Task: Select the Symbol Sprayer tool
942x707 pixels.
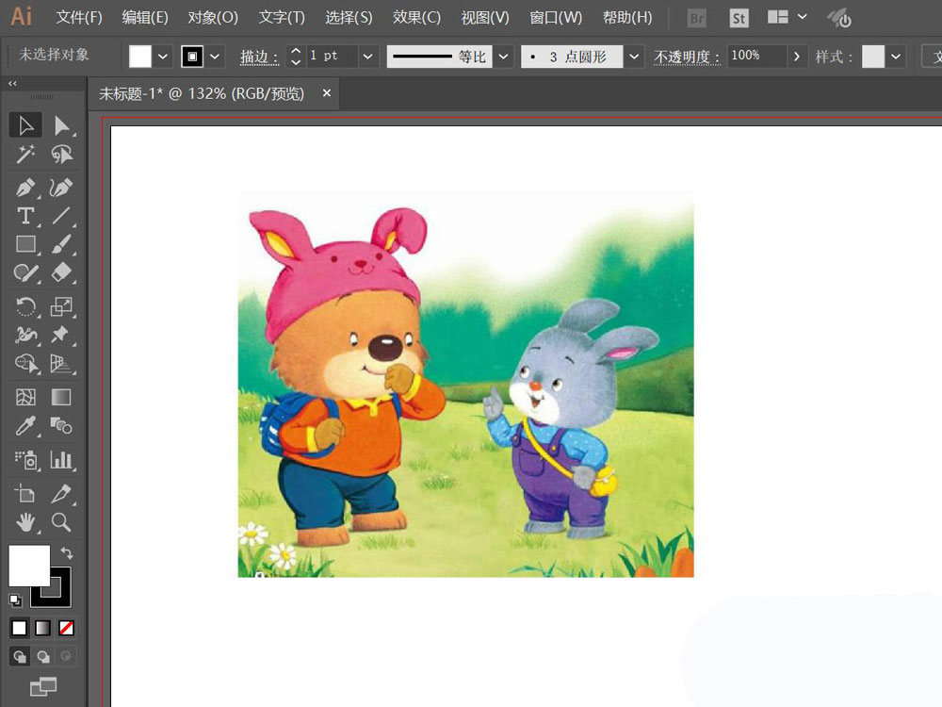Action: coord(25,460)
